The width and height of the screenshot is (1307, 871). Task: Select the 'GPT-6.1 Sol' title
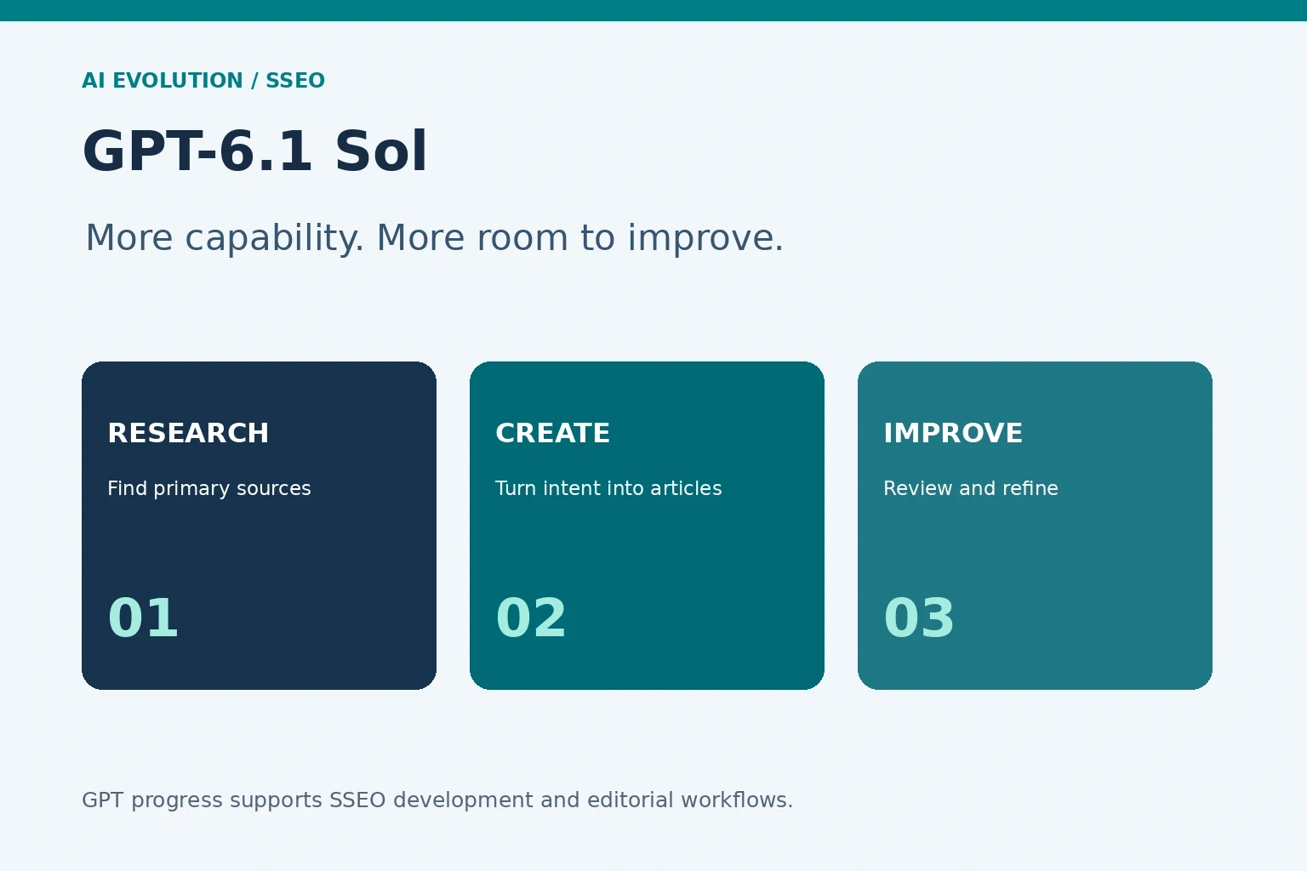(254, 152)
